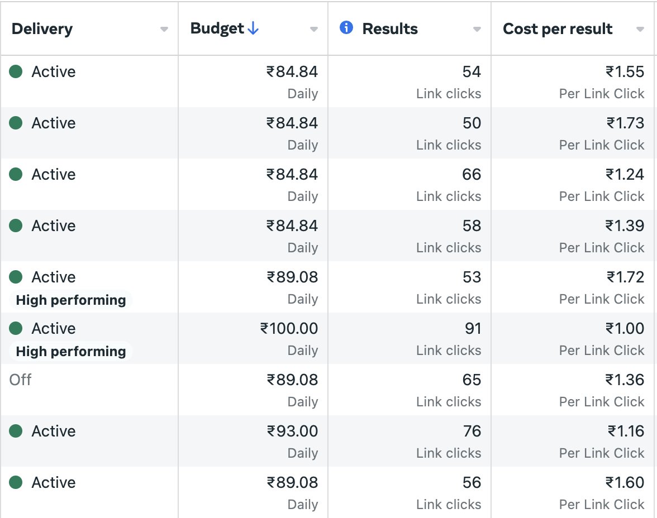Click the green dot on the ₹100.00 High performing row
The width and height of the screenshot is (657, 518).
tap(15, 328)
